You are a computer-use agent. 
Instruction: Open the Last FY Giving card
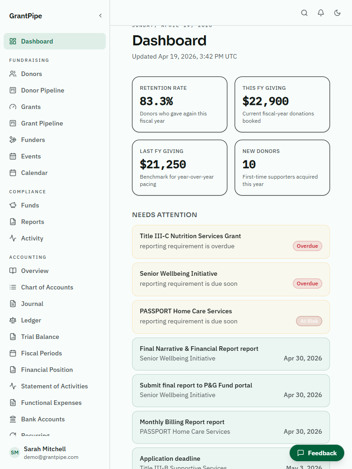(x=180, y=168)
